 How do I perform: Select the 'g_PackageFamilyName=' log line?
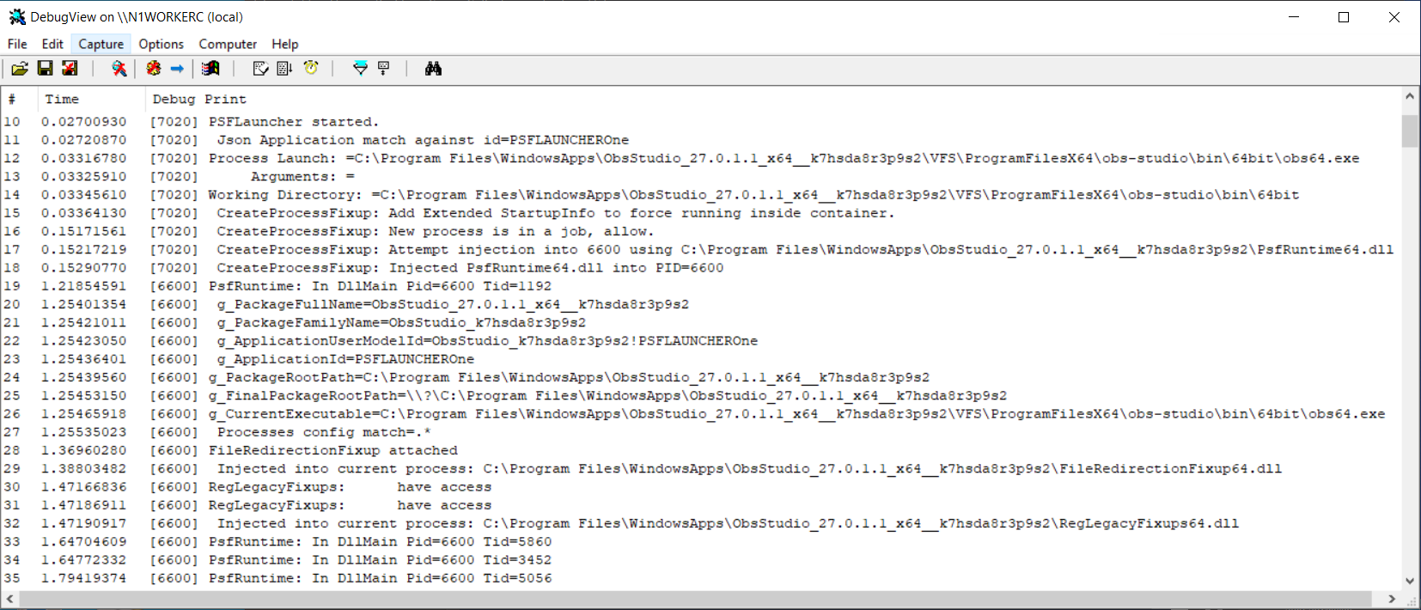pos(702,322)
